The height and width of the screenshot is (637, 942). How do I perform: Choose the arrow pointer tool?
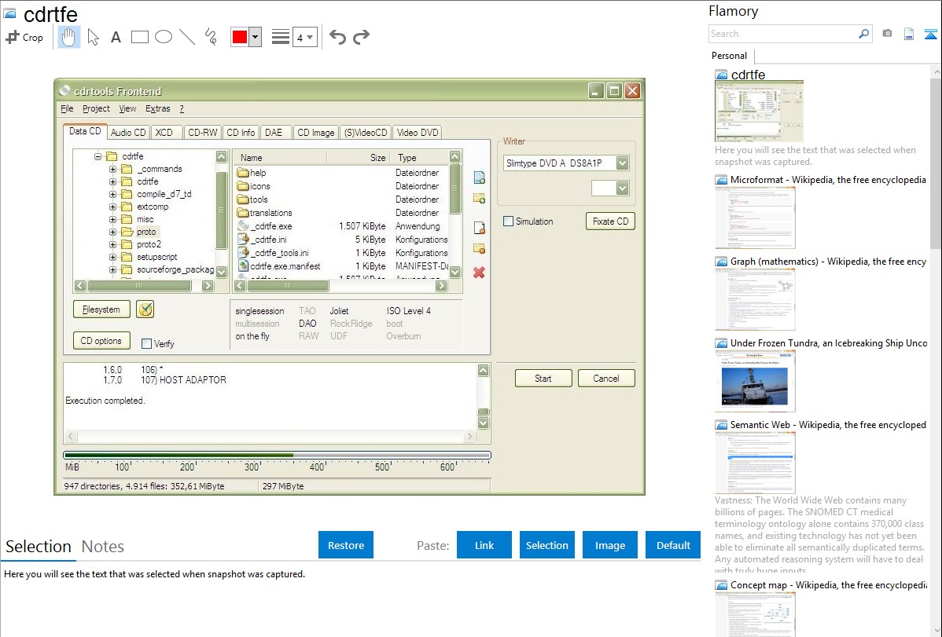pos(93,37)
